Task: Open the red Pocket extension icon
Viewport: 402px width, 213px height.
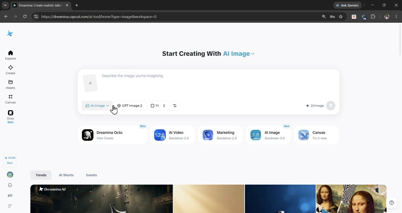Action: pyautogui.click(x=354, y=17)
